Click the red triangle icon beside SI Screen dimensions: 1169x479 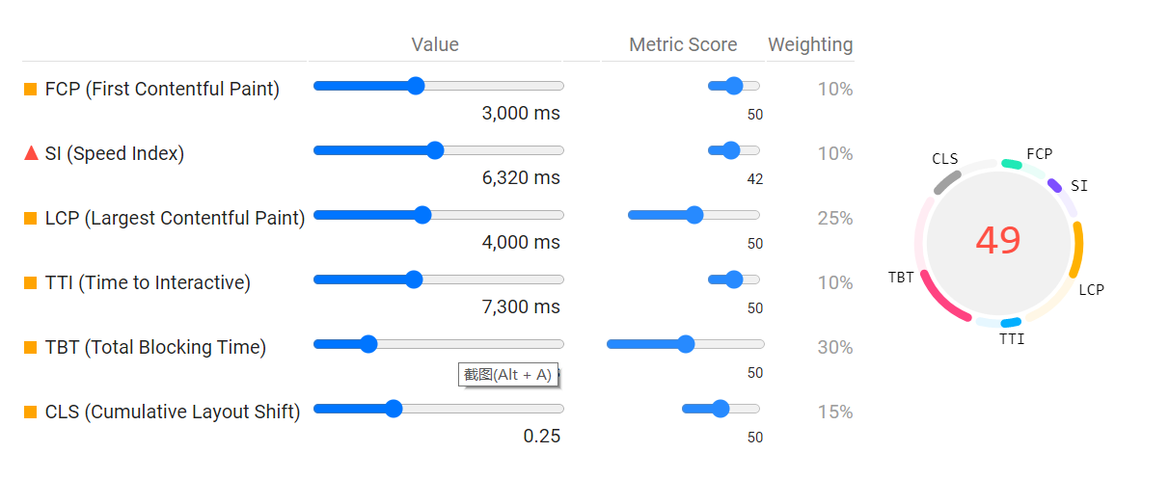pos(31,153)
